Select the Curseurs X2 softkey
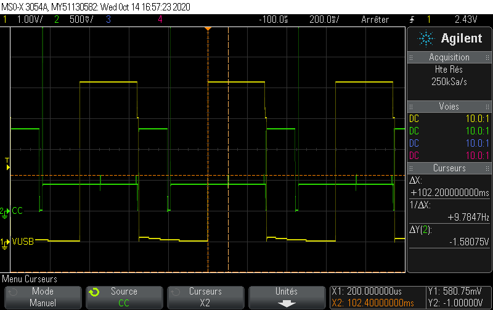The width and height of the screenshot is (493, 310). pos(205,297)
